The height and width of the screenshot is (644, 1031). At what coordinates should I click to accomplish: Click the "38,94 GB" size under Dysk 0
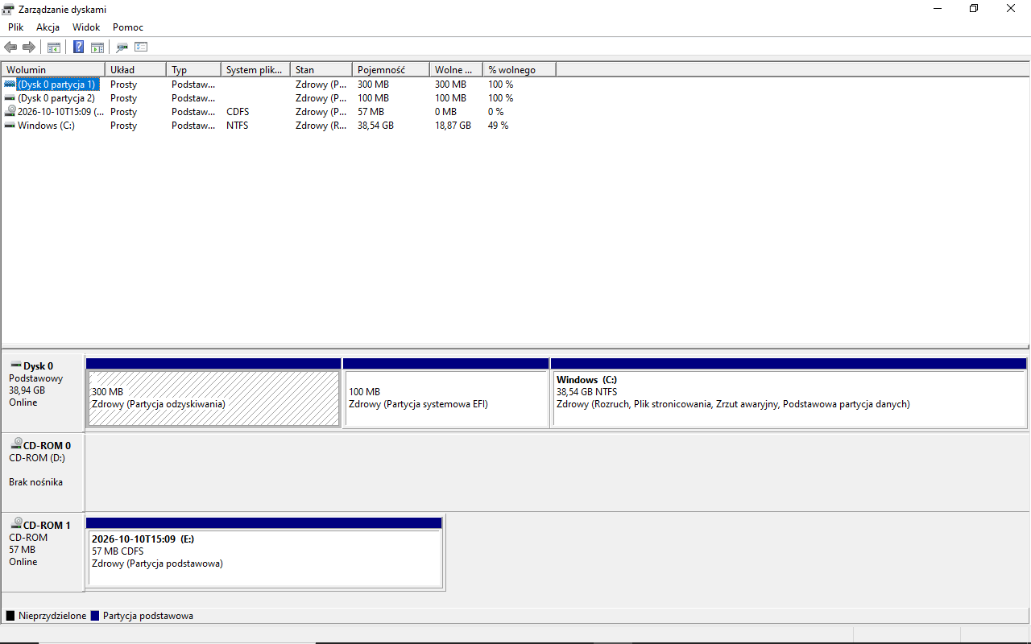click(x=27, y=390)
